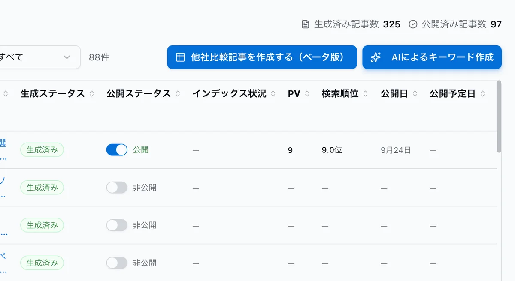The height and width of the screenshot is (281, 515).
Task: Sort by PV column arrows
Action: (307, 94)
